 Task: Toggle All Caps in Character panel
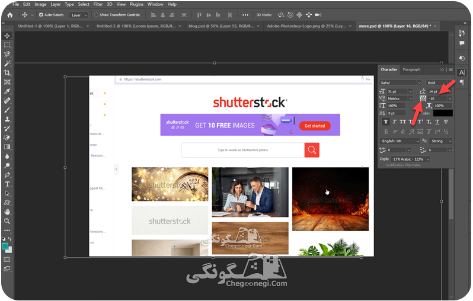pos(402,122)
